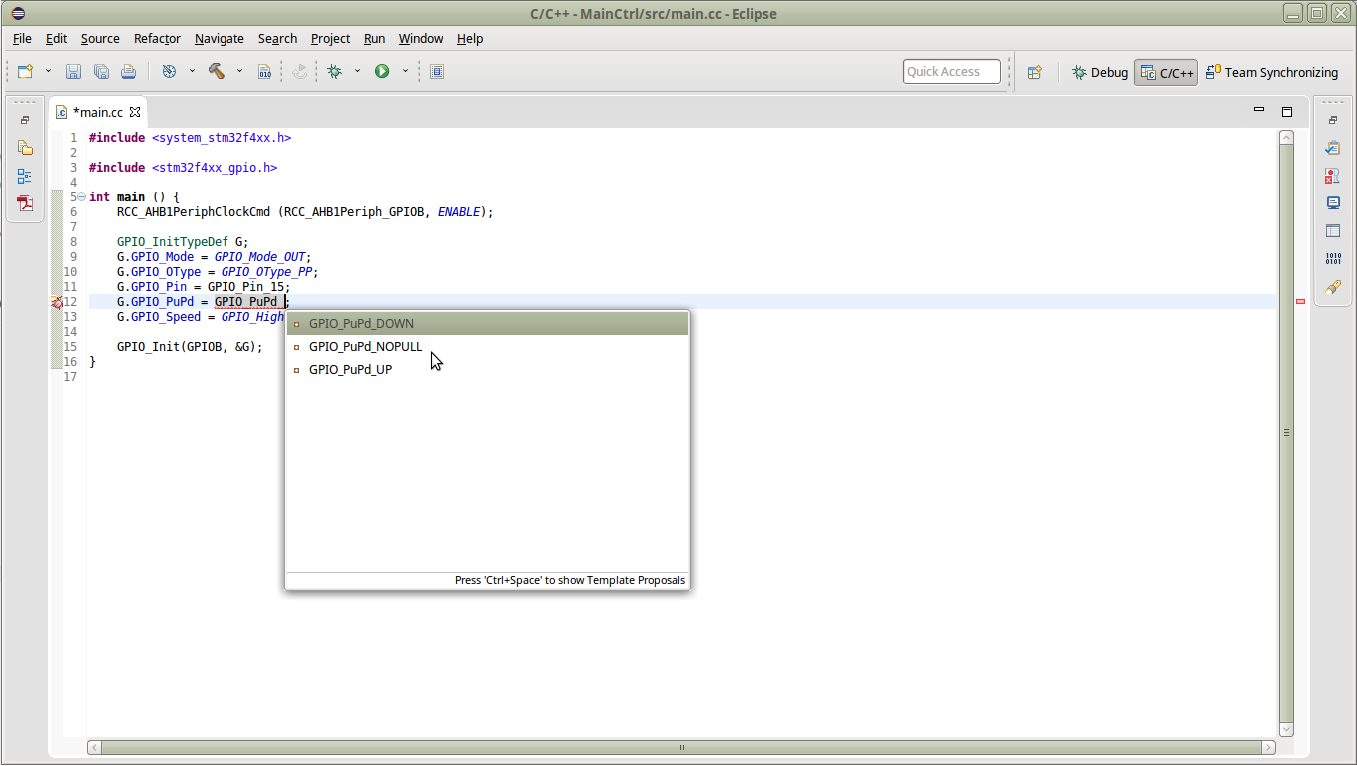The height and width of the screenshot is (766, 1357).
Task: Click ENABLE on line 6
Action: pos(459,212)
